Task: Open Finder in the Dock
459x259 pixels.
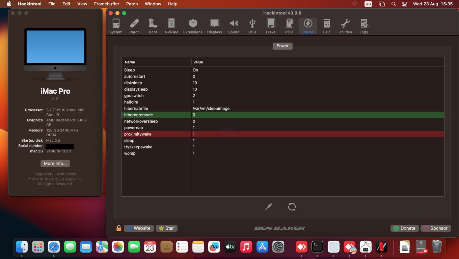Action: coord(22,247)
